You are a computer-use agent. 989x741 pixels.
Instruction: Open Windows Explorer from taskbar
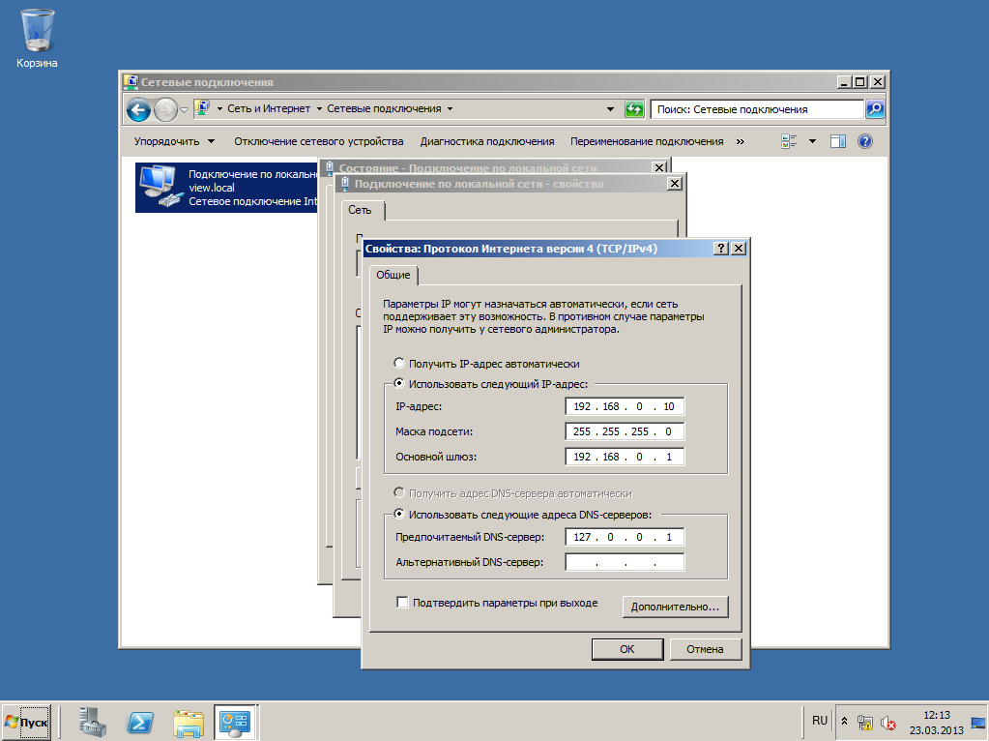coord(188,722)
